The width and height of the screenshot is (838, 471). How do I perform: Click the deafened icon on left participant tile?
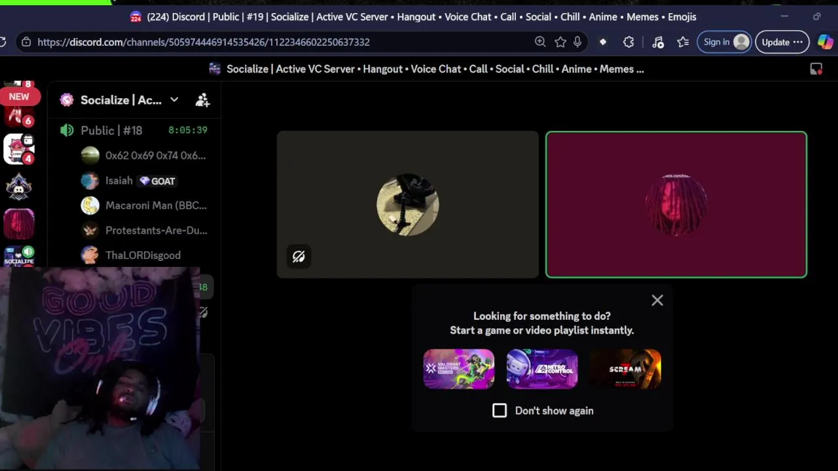[x=299, y=256]
